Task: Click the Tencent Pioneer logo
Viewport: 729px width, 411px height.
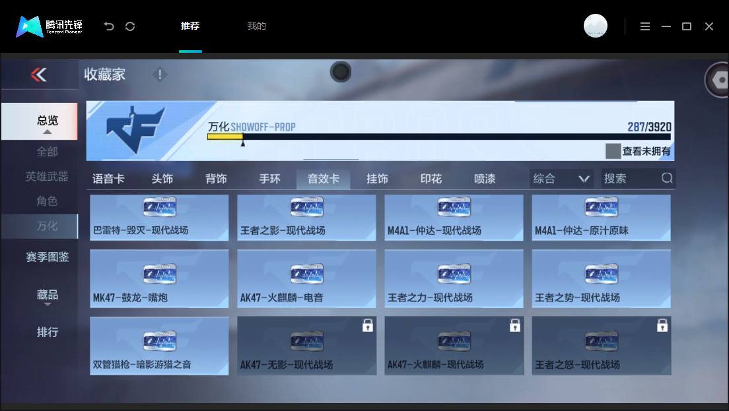Action: 49,26
